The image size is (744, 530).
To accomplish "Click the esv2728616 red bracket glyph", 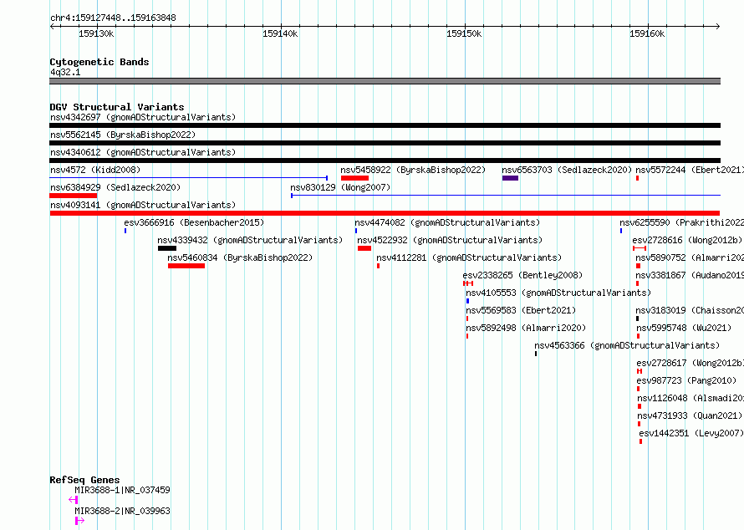I will pos(640,248).
